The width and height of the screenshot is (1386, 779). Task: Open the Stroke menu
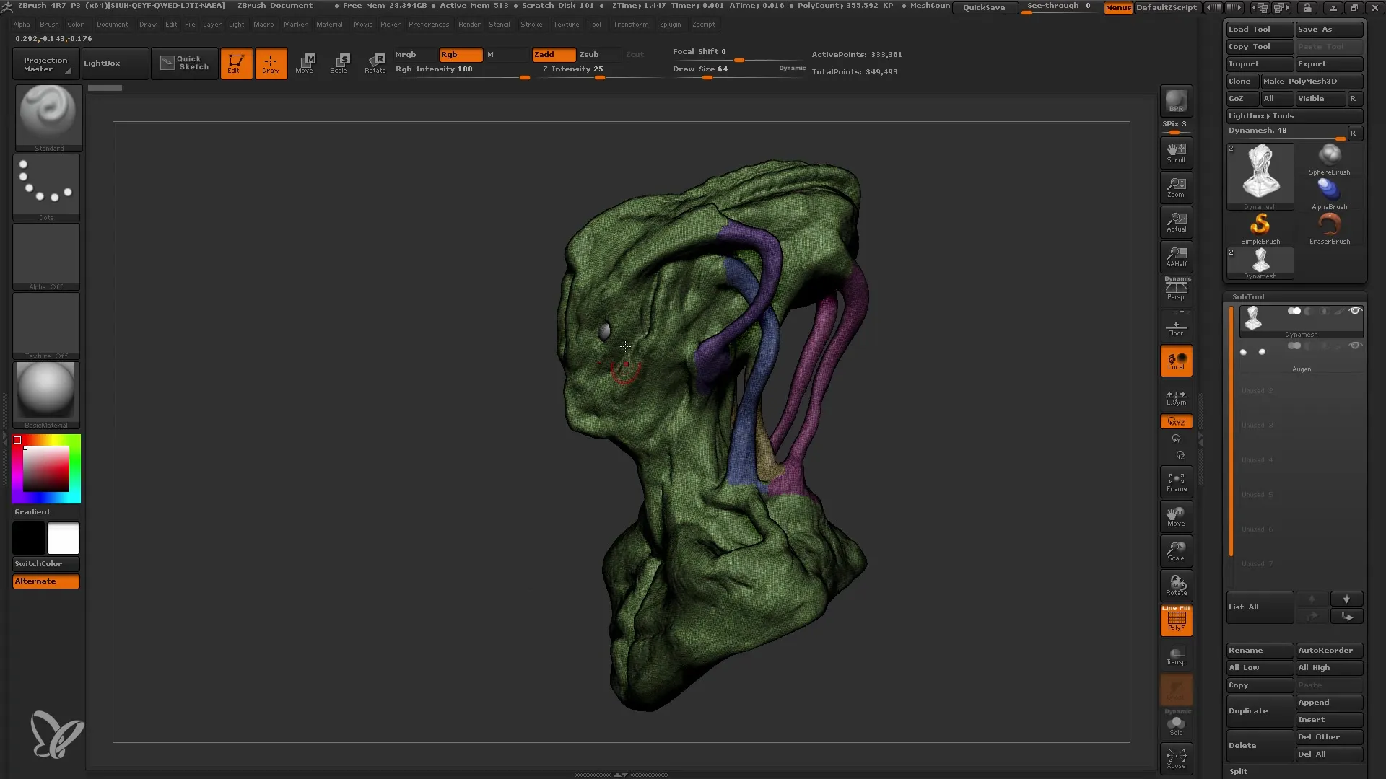click(531, 25)
